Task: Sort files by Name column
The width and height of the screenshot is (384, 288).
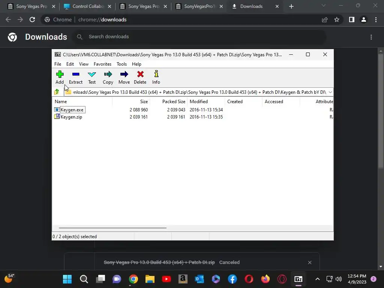Action: (82, 101)
